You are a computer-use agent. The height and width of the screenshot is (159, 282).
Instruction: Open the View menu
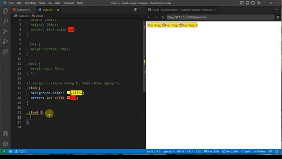(x=42, y=3)
